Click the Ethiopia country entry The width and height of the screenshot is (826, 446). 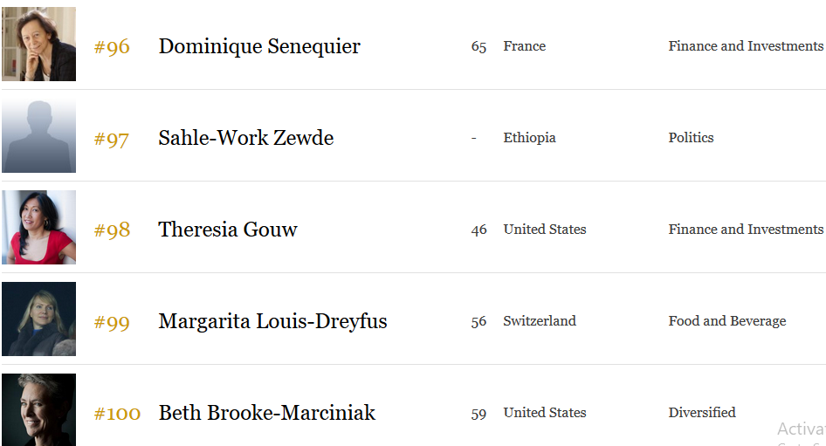coord(529,138)
